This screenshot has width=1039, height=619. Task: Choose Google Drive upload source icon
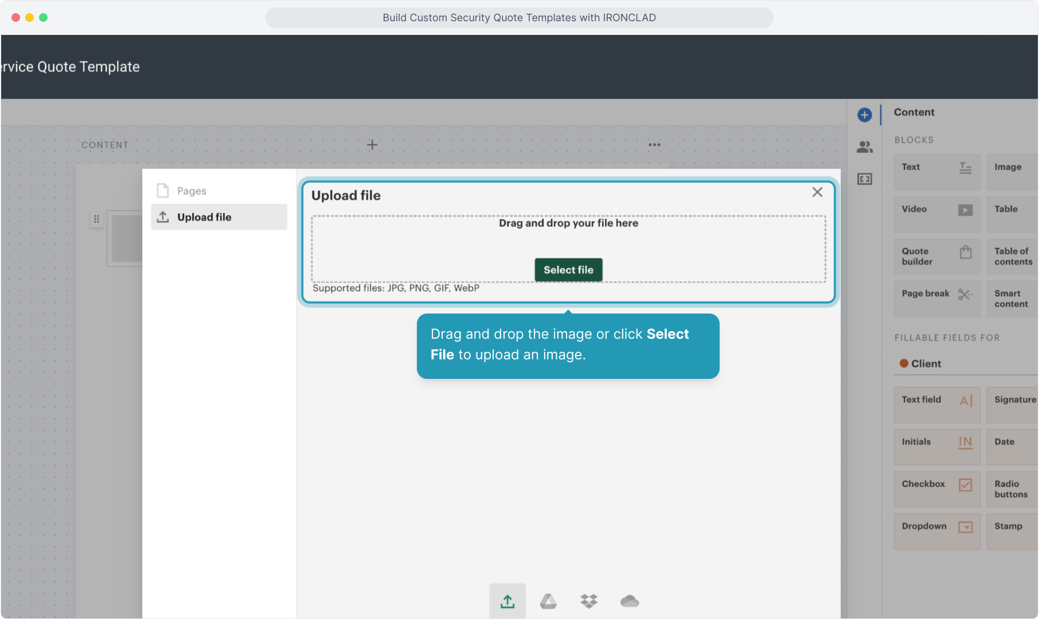click(x=548, y=601)
